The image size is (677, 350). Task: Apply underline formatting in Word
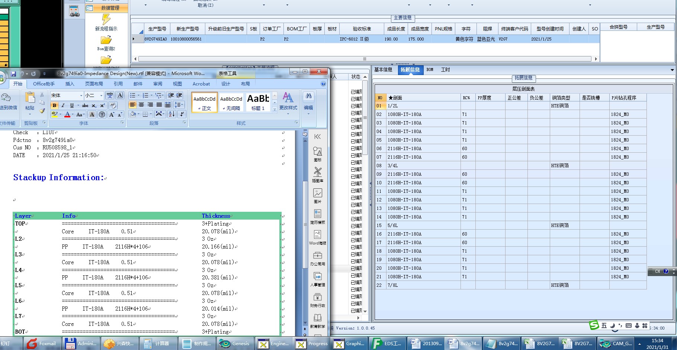(72, 106)
